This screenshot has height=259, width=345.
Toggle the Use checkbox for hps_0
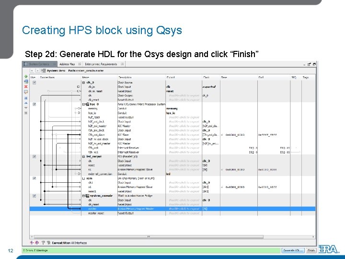tap(34, 105)
